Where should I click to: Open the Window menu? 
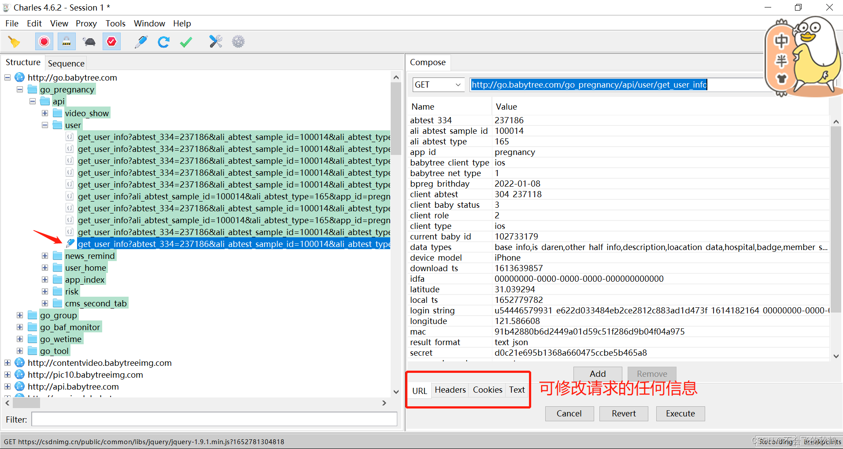coord(149,23)
